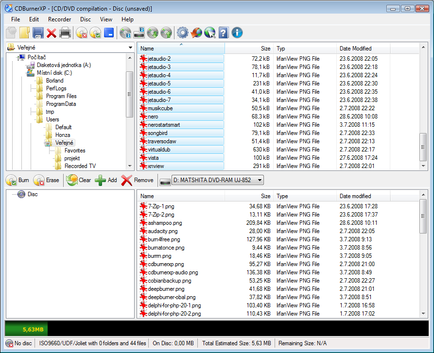Click the Add button
This screenshot has height=353, width=434.
106,180
